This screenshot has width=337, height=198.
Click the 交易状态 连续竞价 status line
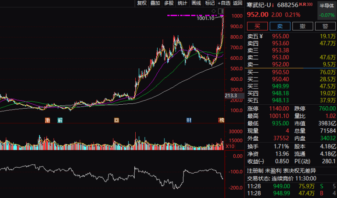click(282, 179)
